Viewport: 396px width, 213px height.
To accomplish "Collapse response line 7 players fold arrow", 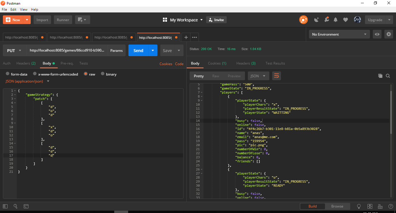I will (201, 92).
